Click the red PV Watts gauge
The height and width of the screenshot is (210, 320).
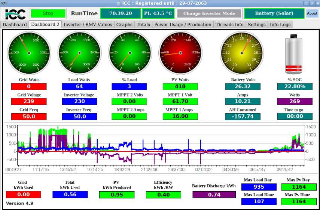pyautogui.click(x=180, y=53)
